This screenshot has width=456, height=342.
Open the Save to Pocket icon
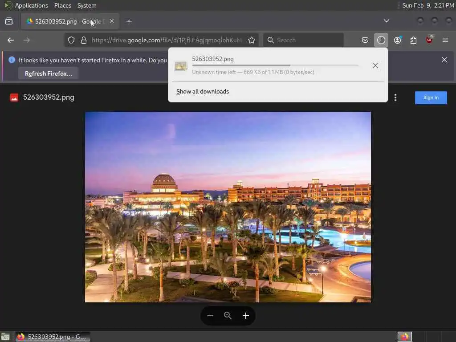(x=365, y=40)
